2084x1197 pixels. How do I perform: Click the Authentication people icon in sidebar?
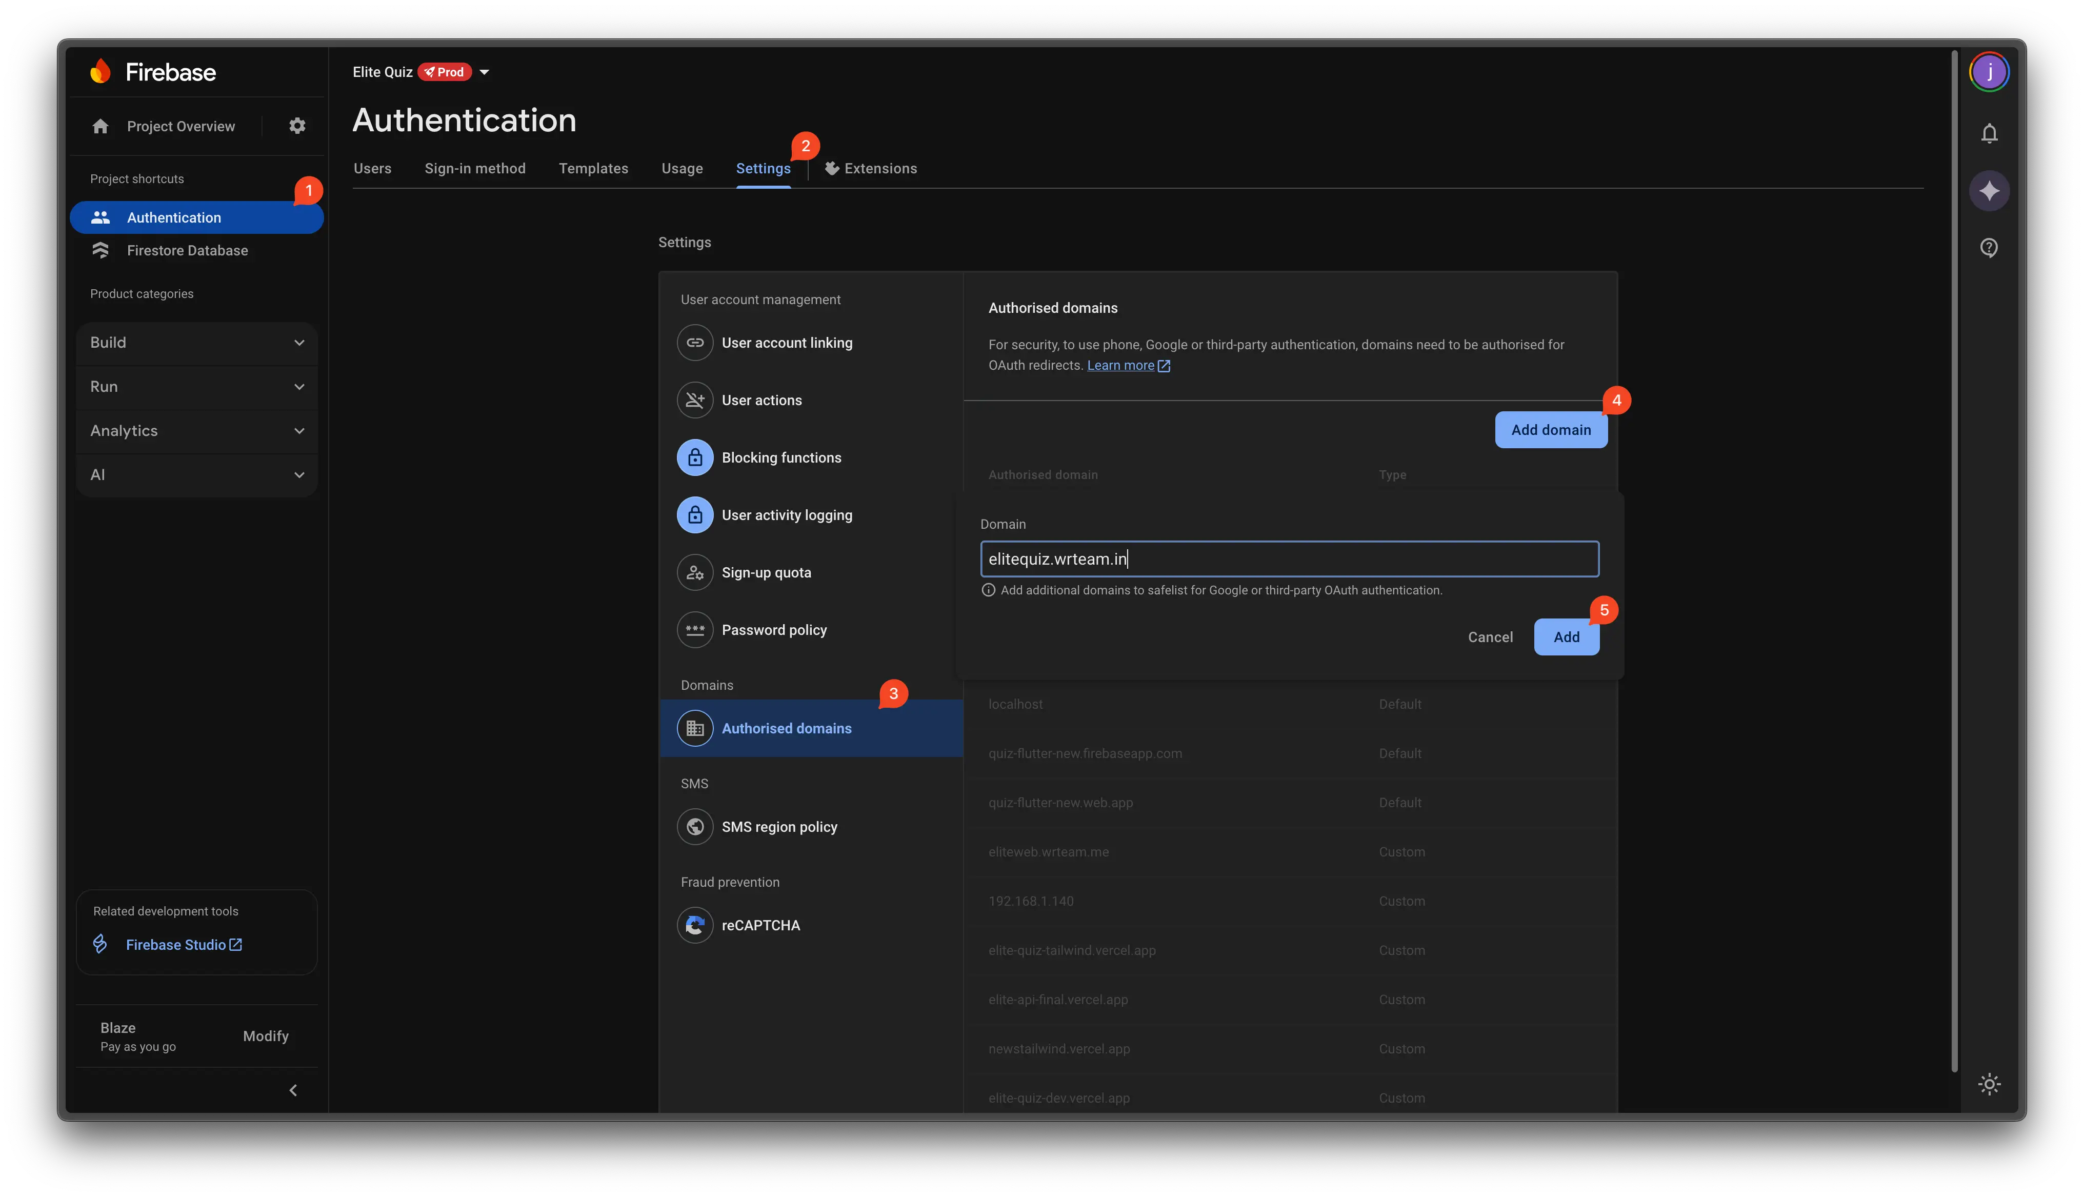tap(101, 217)
